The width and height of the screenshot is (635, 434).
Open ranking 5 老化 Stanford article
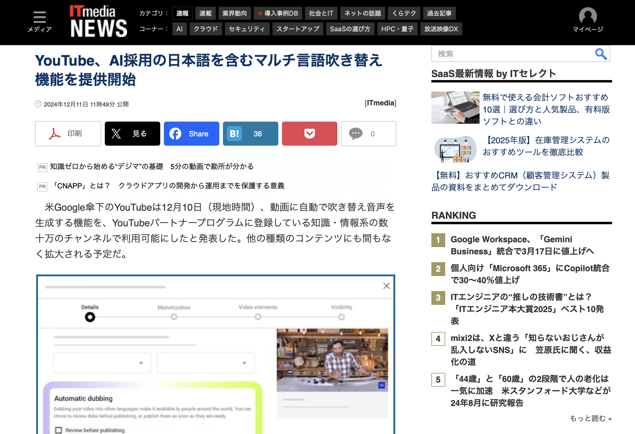530,391
